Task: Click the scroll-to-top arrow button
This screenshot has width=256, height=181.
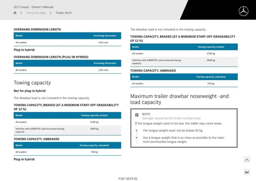Action: (x=247, y=160)
